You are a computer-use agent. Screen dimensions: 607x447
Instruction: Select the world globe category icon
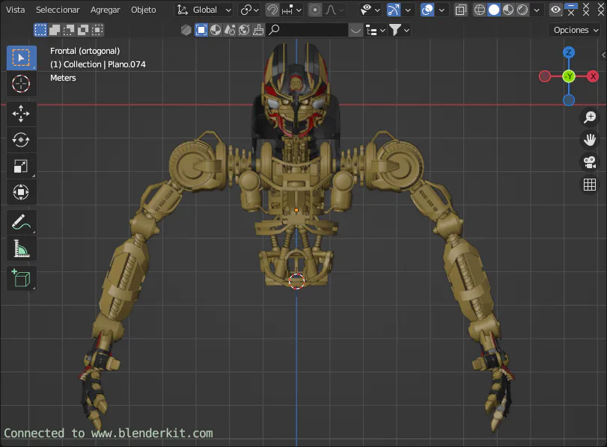244,30
